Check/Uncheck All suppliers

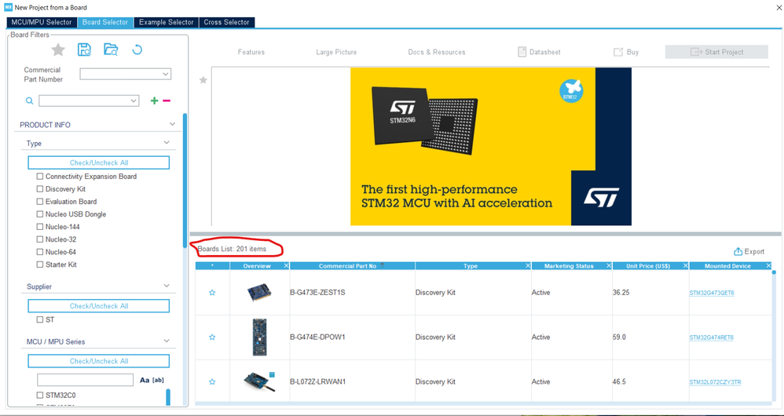pyautogui.click(x=98, y=305)
